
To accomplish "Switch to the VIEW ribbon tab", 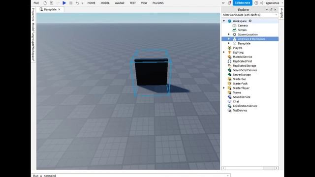I will (x=144, y=3).
